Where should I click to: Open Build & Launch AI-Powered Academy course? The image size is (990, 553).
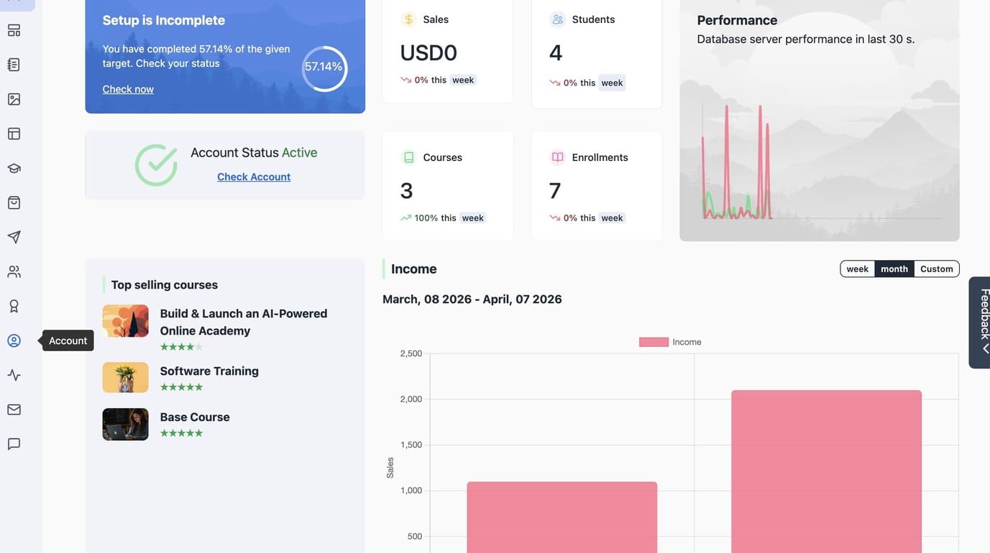(243, 322)
